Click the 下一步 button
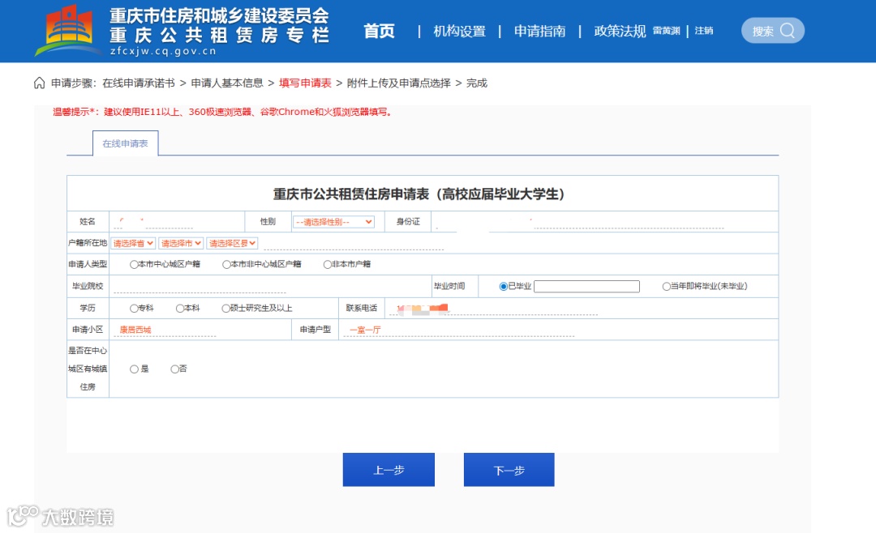The width and height of the screenshot is (876, 533). tap(509, 470)
